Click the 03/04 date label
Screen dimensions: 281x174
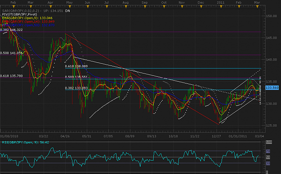pyautogui.click(x=259, y=136)
